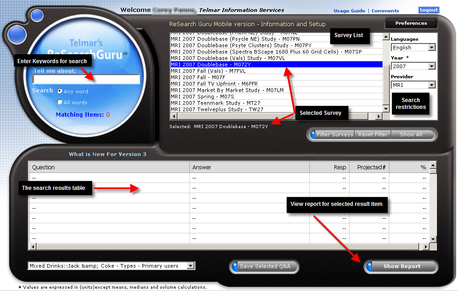
Task: Click the Show All surveys button
Action: pos(411,135)
